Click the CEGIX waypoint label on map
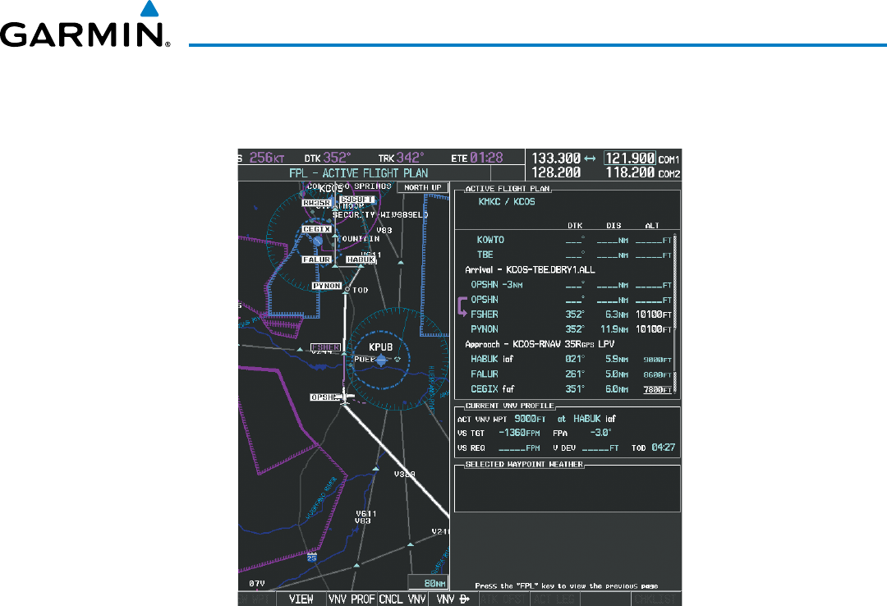 [316, 230]
